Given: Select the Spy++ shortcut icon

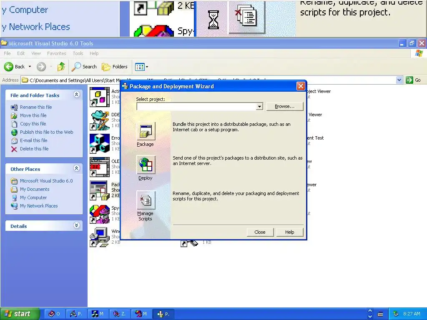Looking at the screenshot, I should click(x=99, y=214).
